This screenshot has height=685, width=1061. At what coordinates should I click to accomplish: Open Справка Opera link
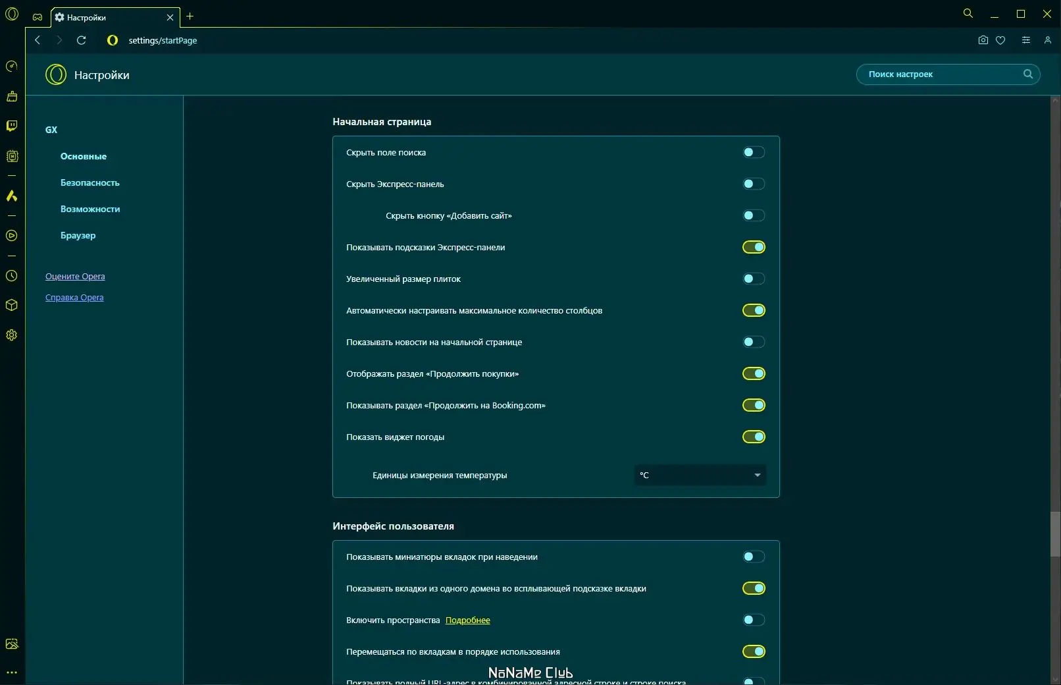pyautogui.click(x=74, y=297)
